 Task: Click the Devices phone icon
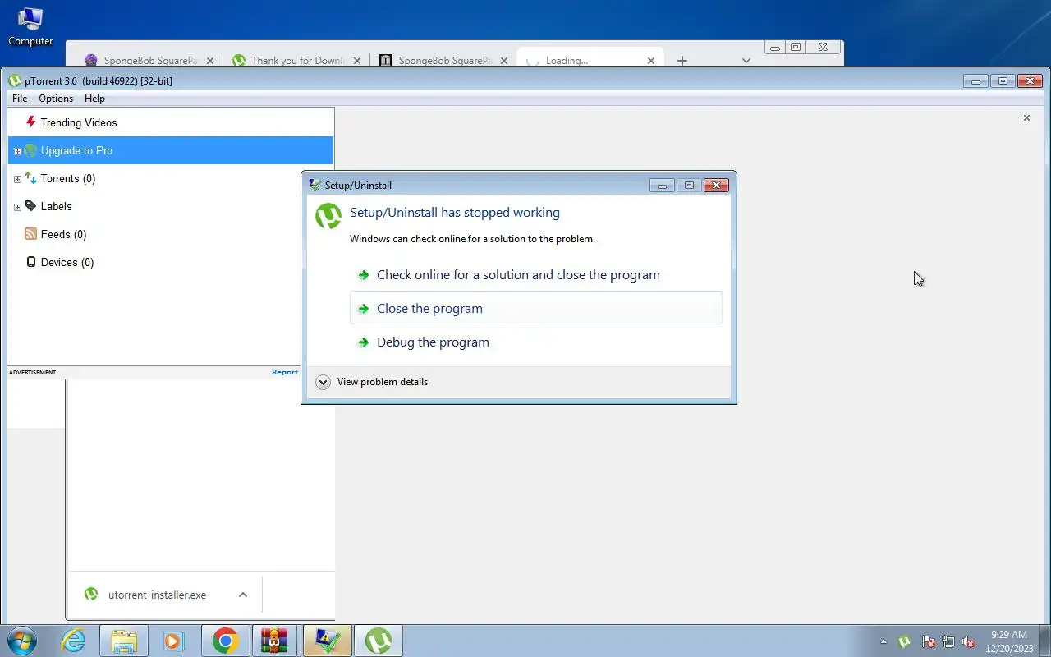click(31, 262)
